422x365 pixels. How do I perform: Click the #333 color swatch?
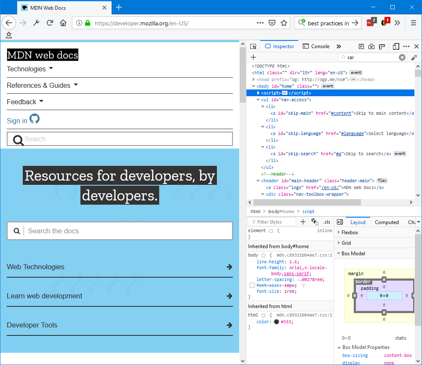[276, 322]
